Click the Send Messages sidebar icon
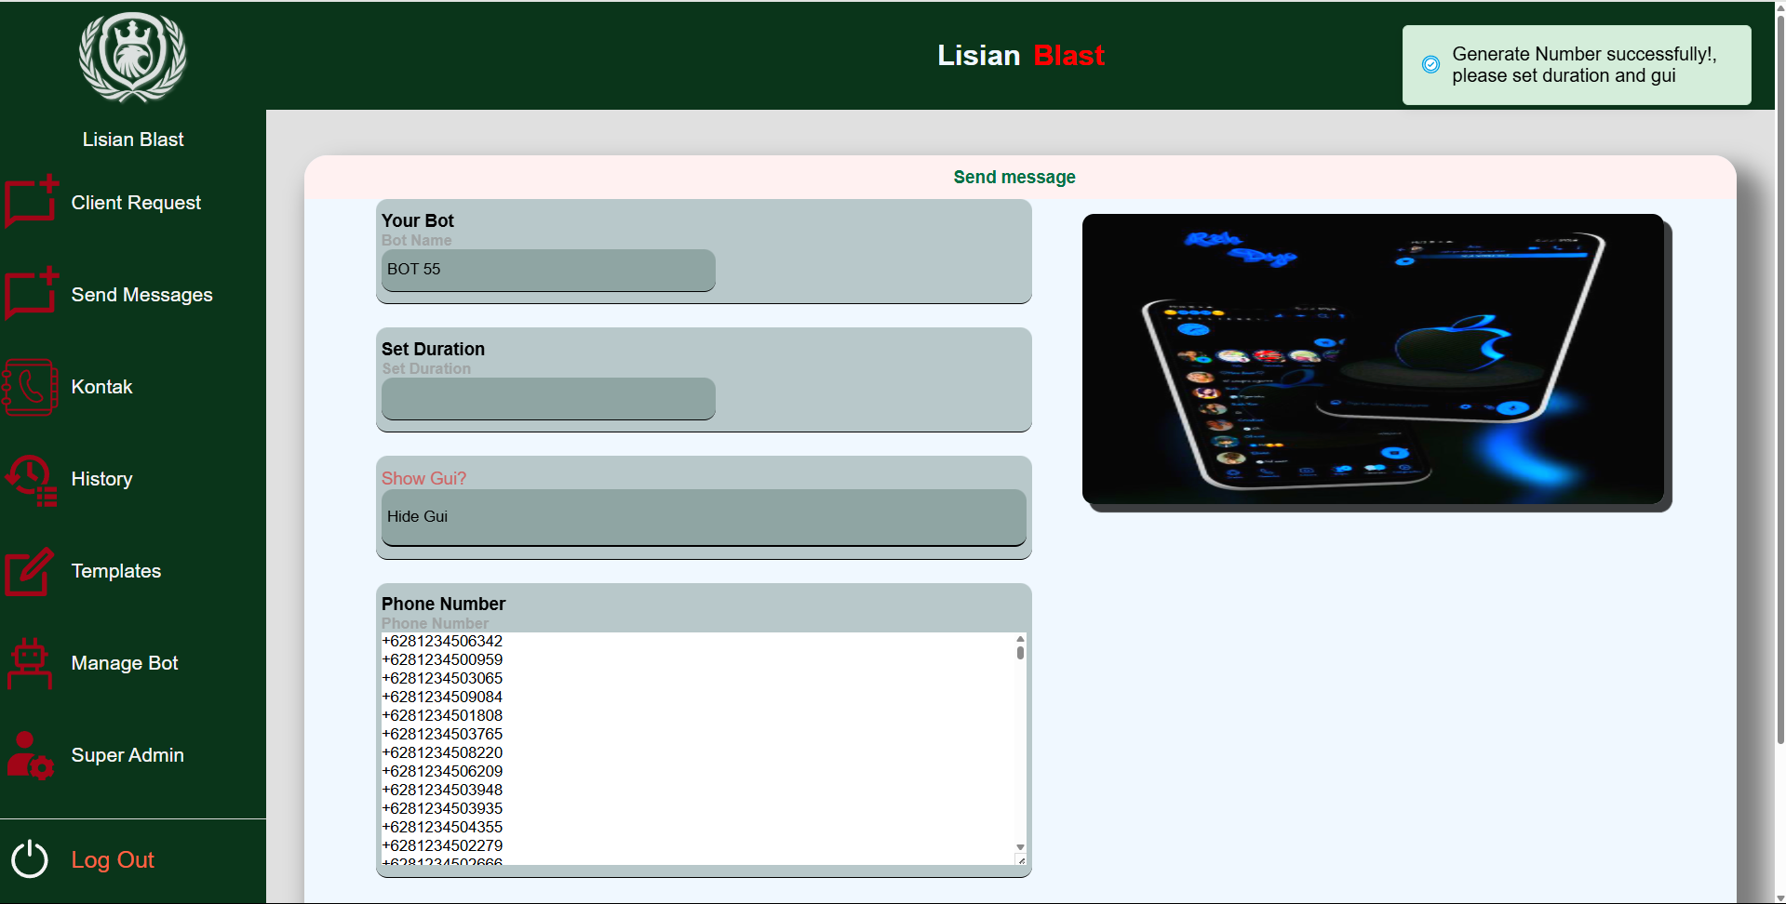This screenshot has height=904, width=1786. (x=32, y=294)
